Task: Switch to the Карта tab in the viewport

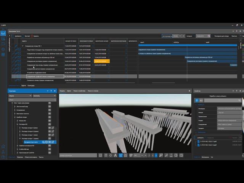Action: [69, 91]
